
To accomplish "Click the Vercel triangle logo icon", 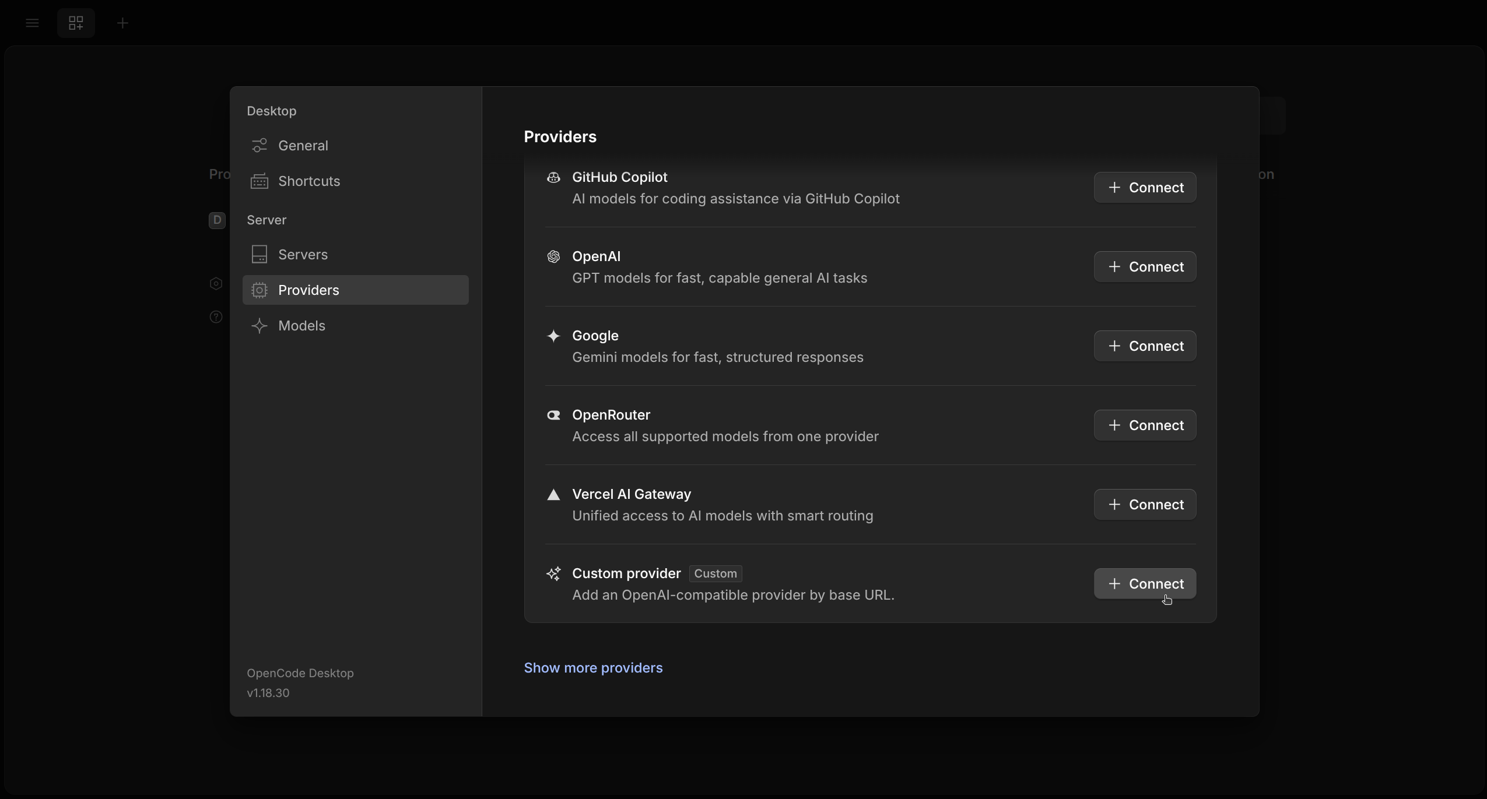I will click(553, 495).
